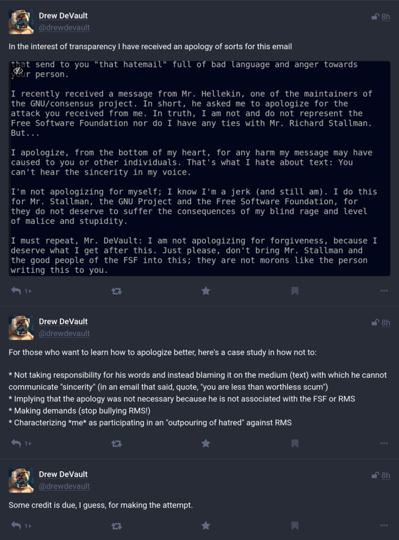Open the @drewdevault handle on the first post
The width and height of the screenshot is (399, 540).
(64, 28)
